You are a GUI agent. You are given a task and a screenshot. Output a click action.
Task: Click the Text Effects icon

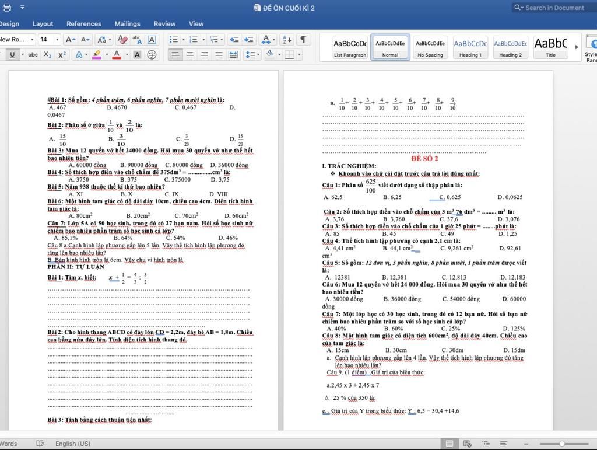(79, 54)
